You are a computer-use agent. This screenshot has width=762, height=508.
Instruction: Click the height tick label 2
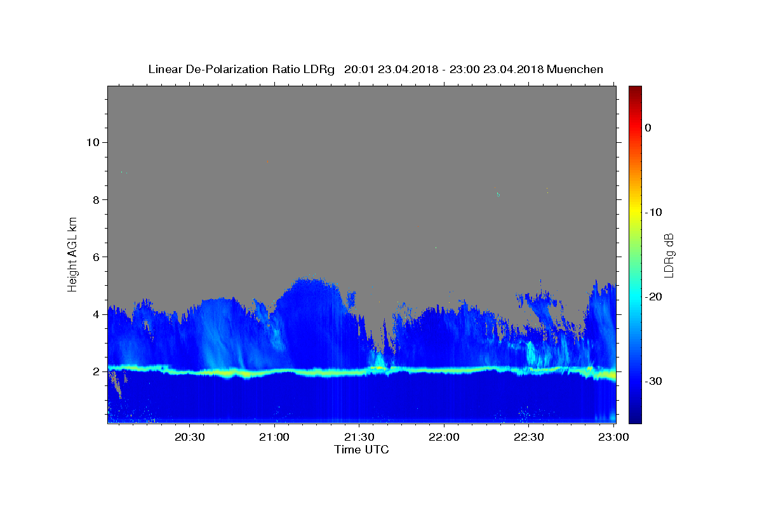pyautogui.click(x=95, y=371)
